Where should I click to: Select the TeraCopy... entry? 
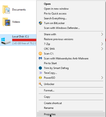(x=71, y=73)
